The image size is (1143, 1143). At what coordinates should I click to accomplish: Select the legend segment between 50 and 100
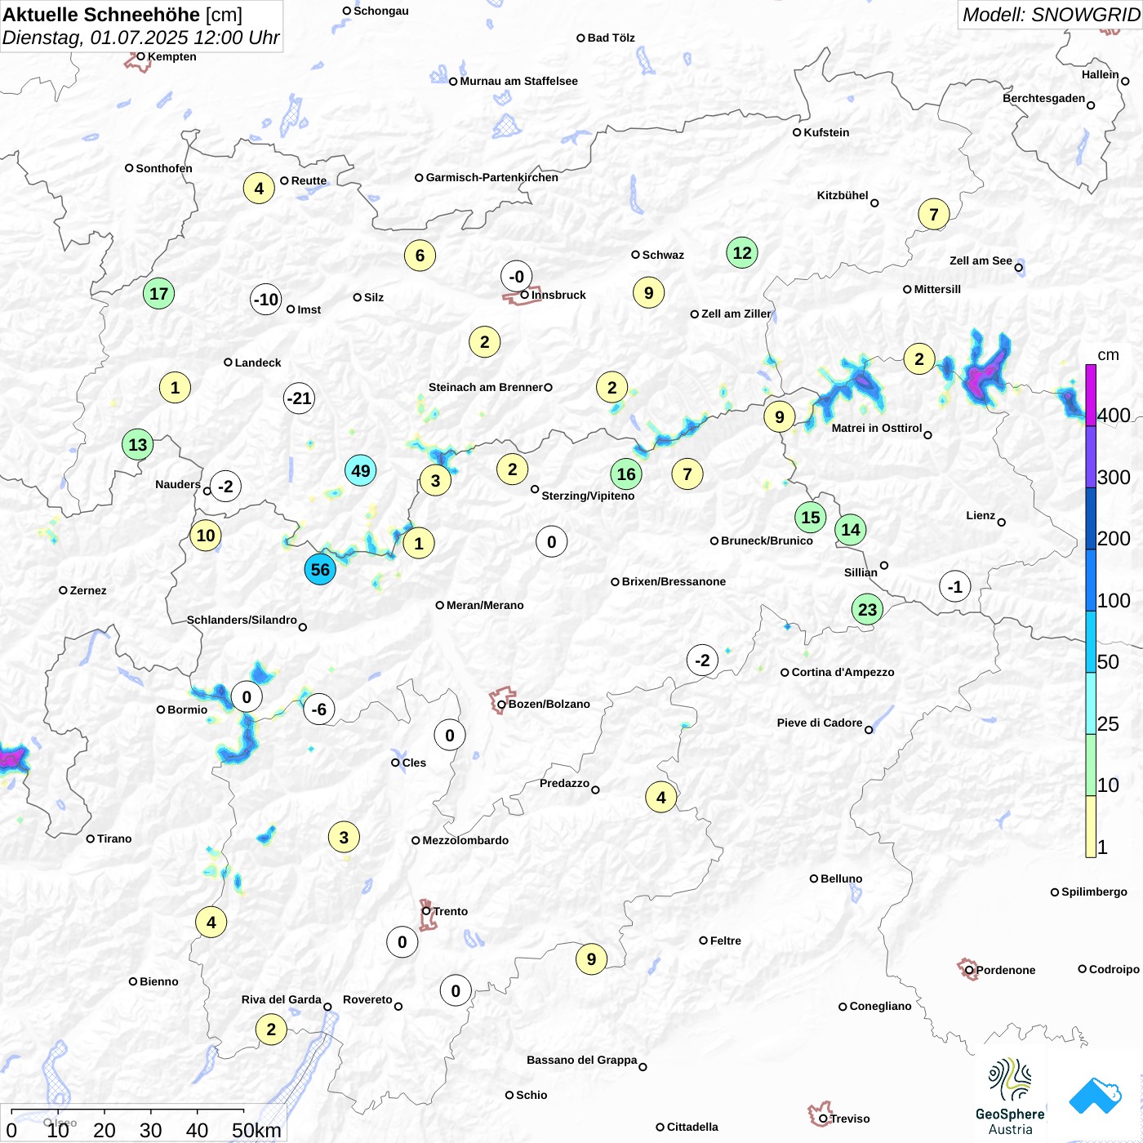[x=1091, y=642]
